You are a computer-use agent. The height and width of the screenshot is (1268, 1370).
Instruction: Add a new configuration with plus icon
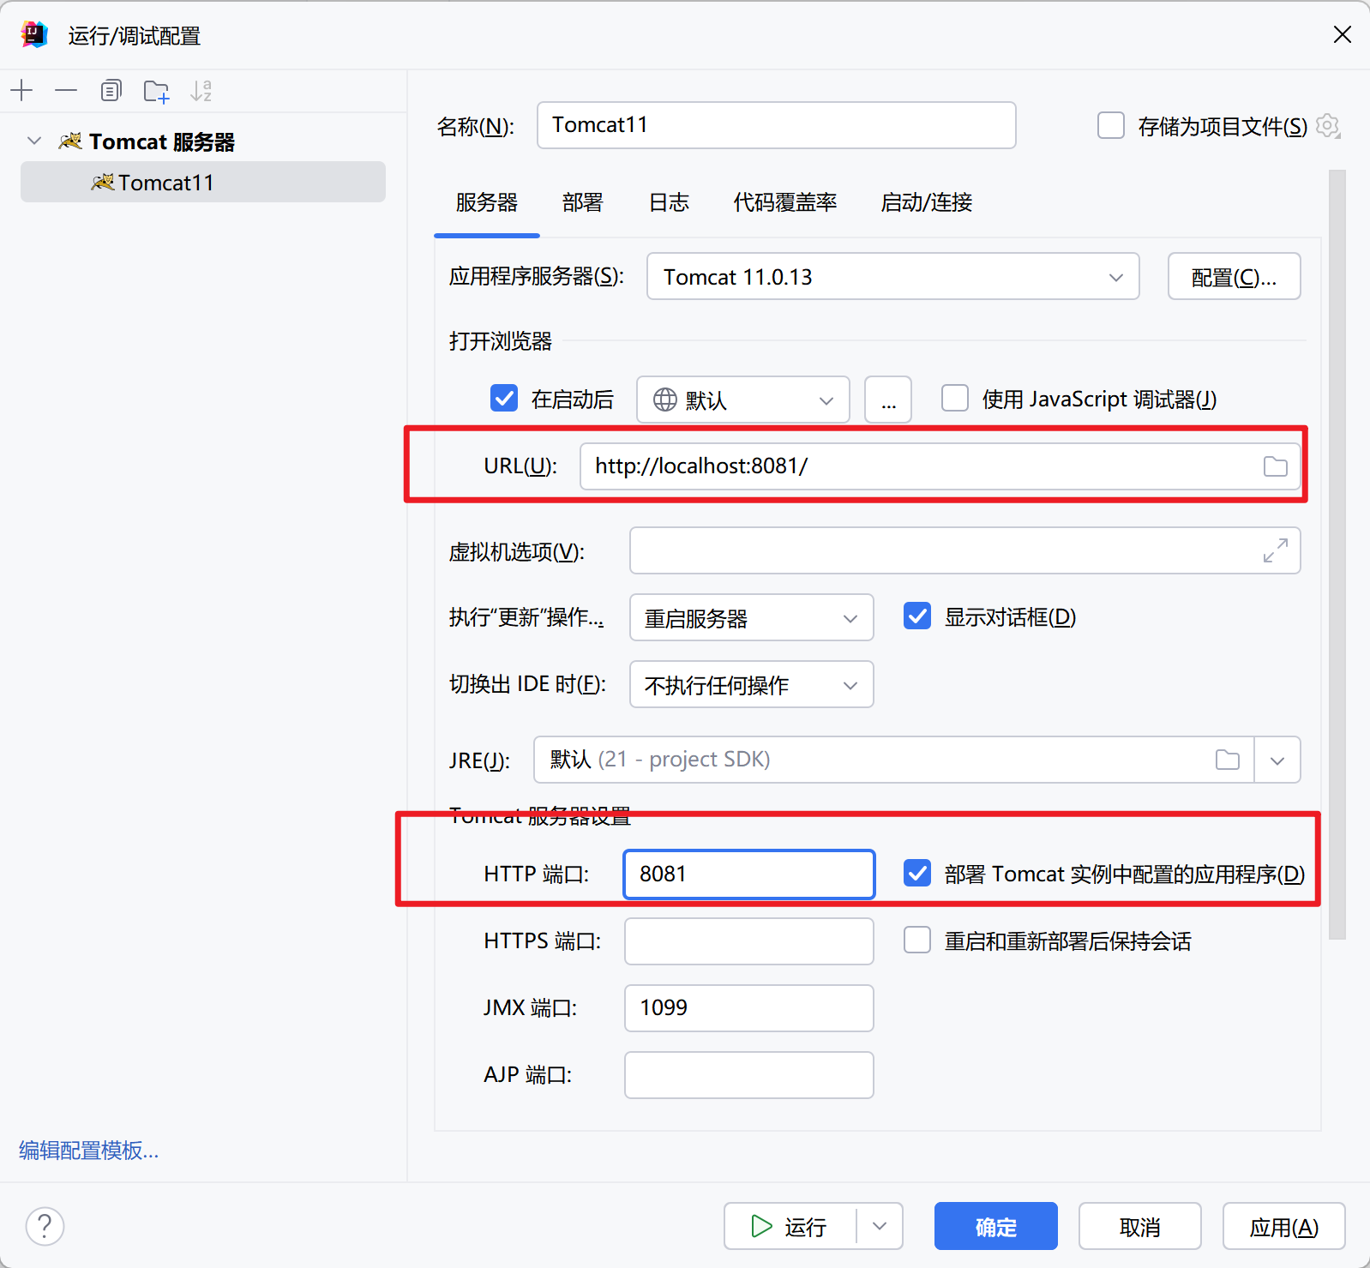click(x=21, y=90)
